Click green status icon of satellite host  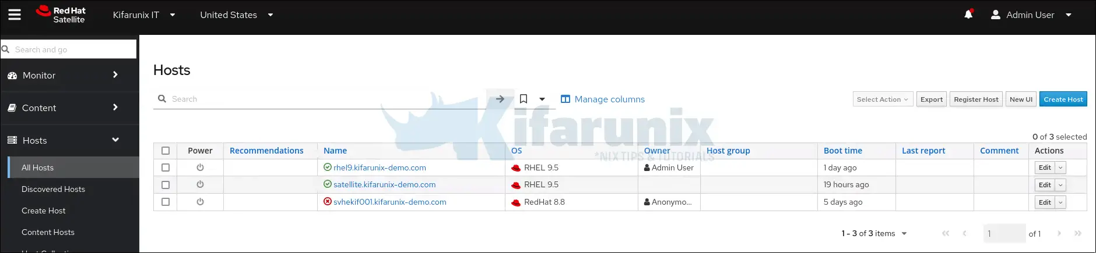pyautogui.click(x=328, y=184)
